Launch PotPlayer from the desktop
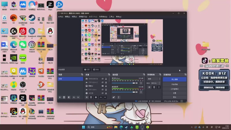 coord(14,73)
